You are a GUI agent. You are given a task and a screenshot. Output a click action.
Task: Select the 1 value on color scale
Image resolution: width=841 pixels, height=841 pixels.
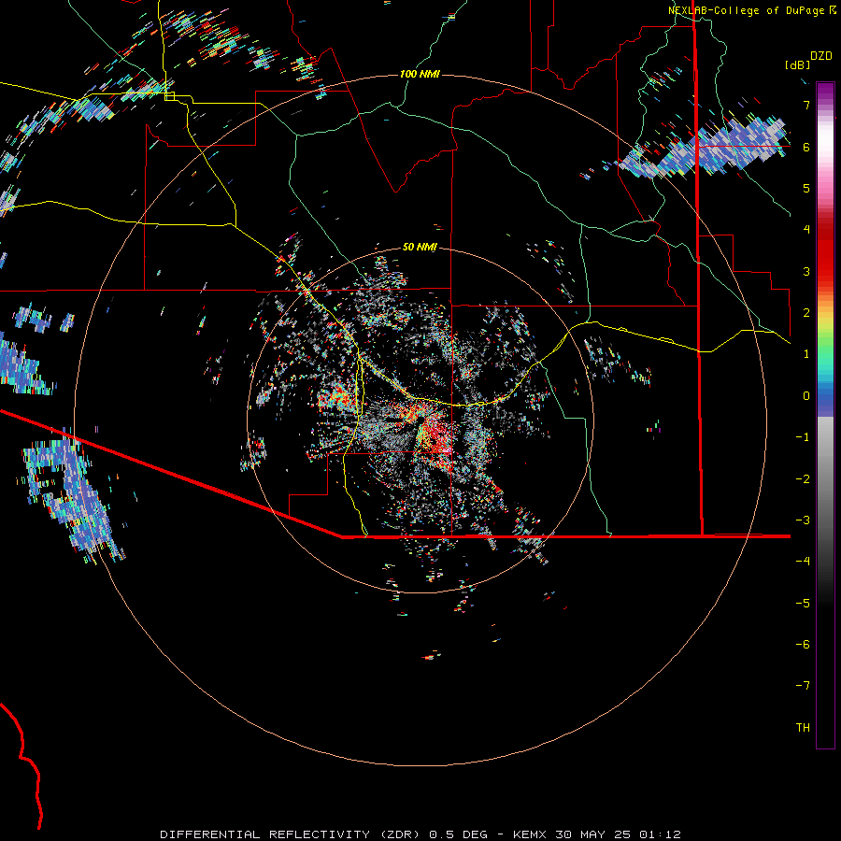point(806,354)
